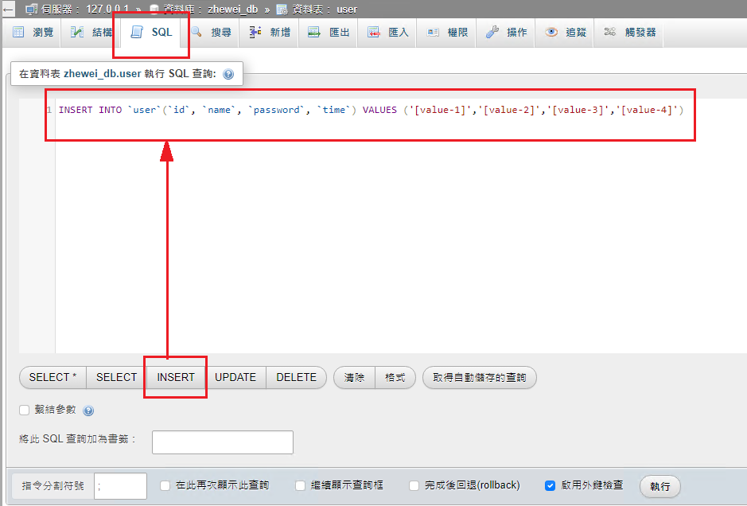Click the bookmark name input field

pos(223,442)
